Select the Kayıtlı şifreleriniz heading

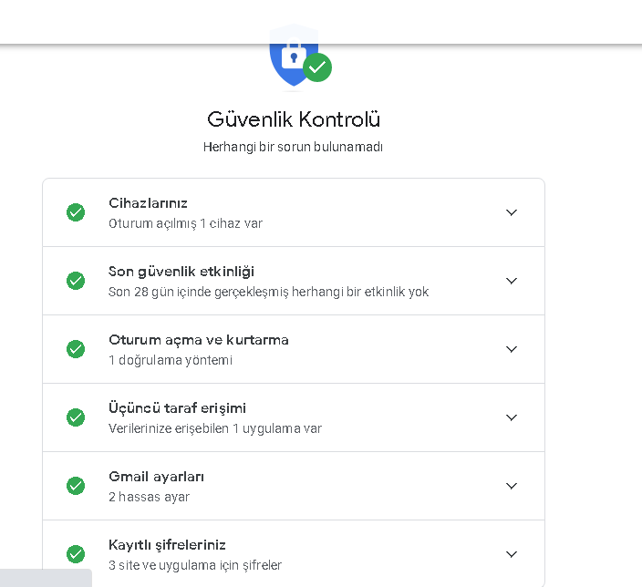point(167,545)
